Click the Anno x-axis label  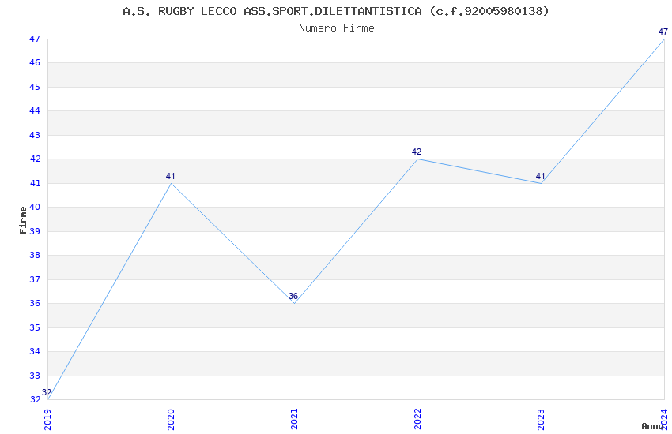point(652,426)
